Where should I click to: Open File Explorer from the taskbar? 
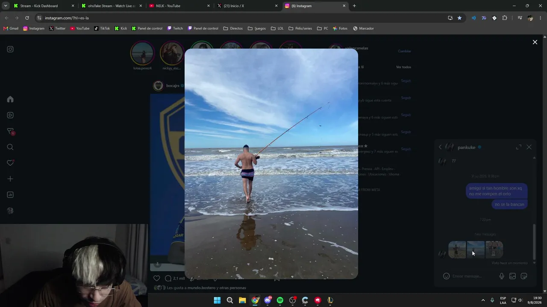242,300
